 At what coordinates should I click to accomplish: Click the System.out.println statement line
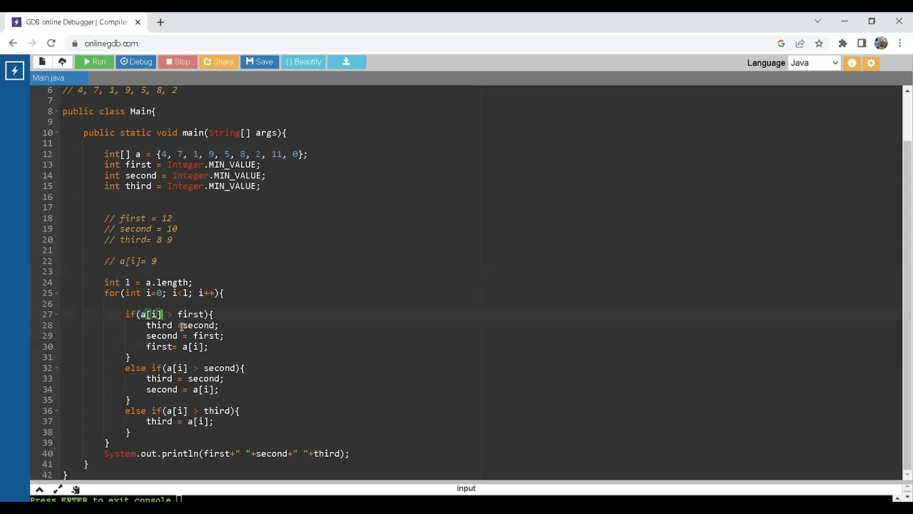click(226, 454)
